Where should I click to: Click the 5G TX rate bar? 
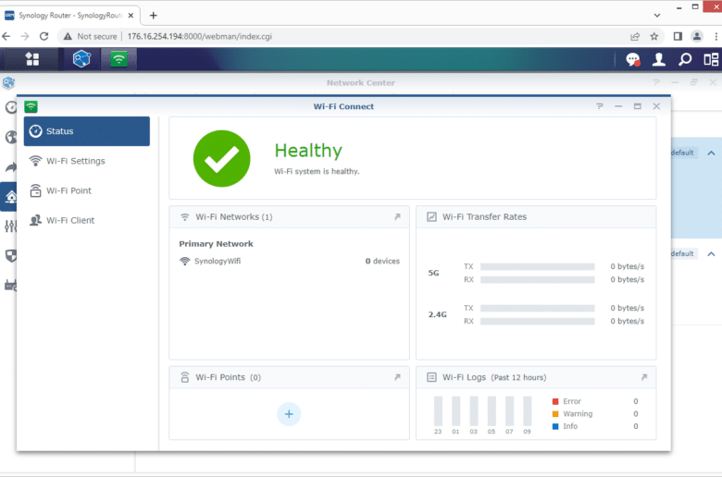coord(538,266)
